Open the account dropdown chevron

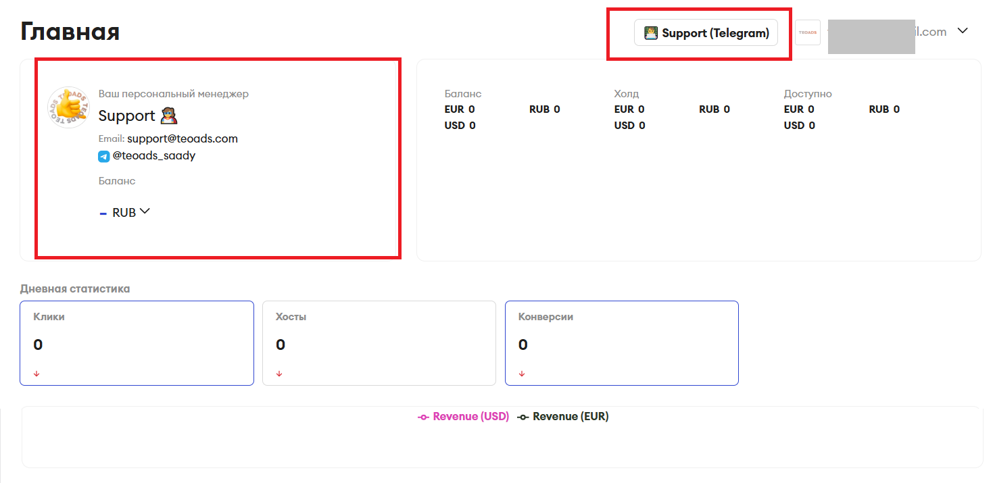[963, 31]
